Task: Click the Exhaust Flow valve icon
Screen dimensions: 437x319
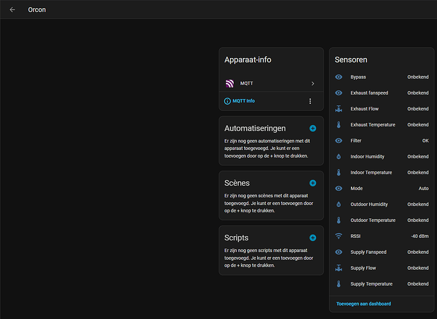Action: tap(338, 109)
